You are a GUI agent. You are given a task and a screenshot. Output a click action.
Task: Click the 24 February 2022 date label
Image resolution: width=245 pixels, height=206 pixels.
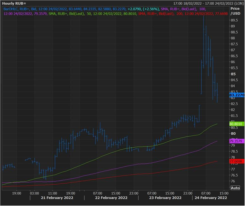[x=211, y=198]
